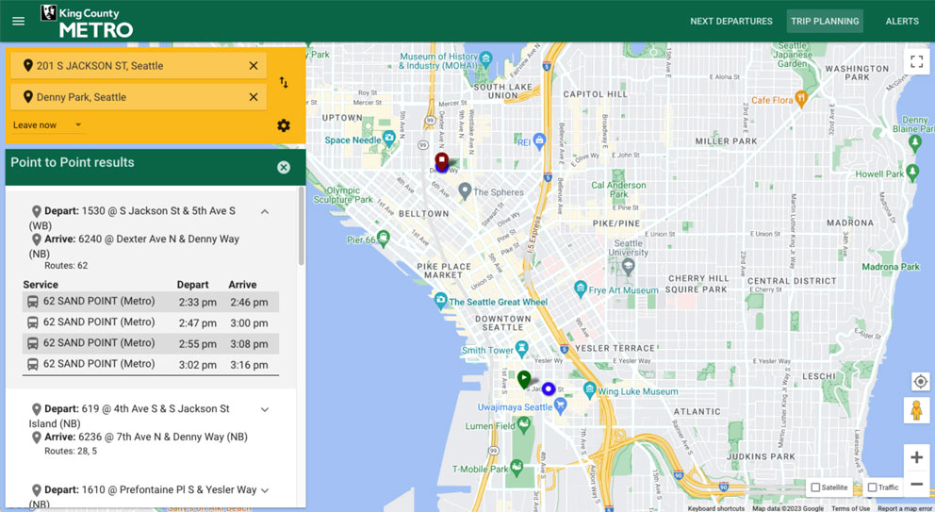Select the Uwajimaya Seattle shopping pin
Viewport: 935px width, 512px height.
pyautogui.click(x=560, y=405)
